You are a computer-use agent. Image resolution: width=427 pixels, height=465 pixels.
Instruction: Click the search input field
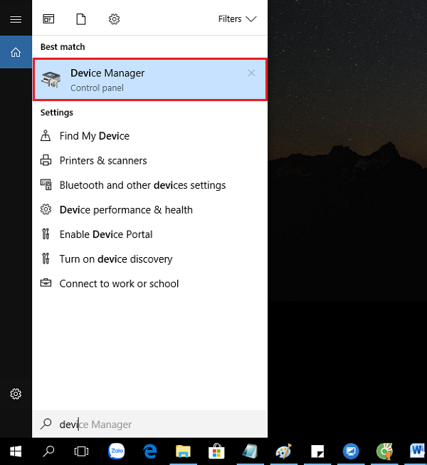pos(149,424)
